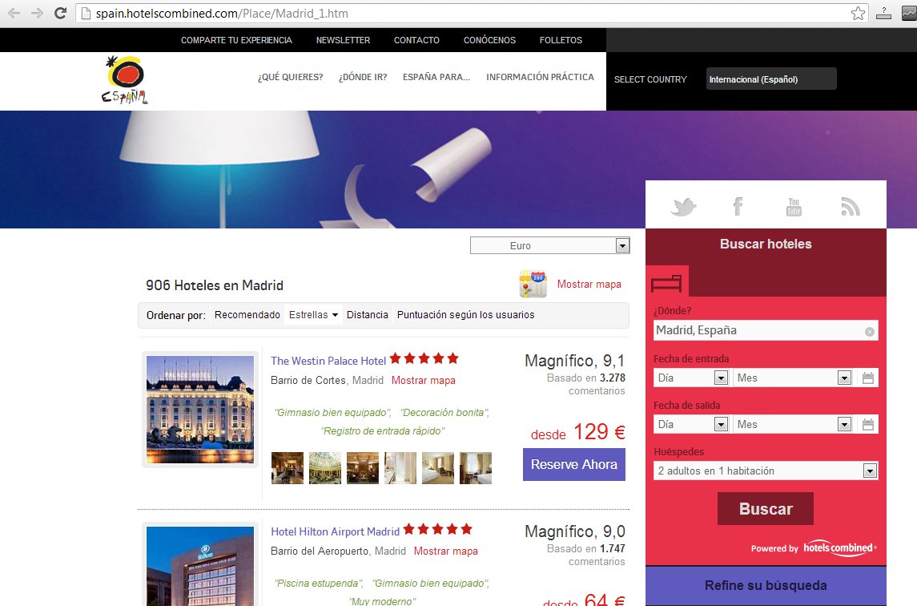Click the Buscar search button
The image size is (917, 606).
766,509
